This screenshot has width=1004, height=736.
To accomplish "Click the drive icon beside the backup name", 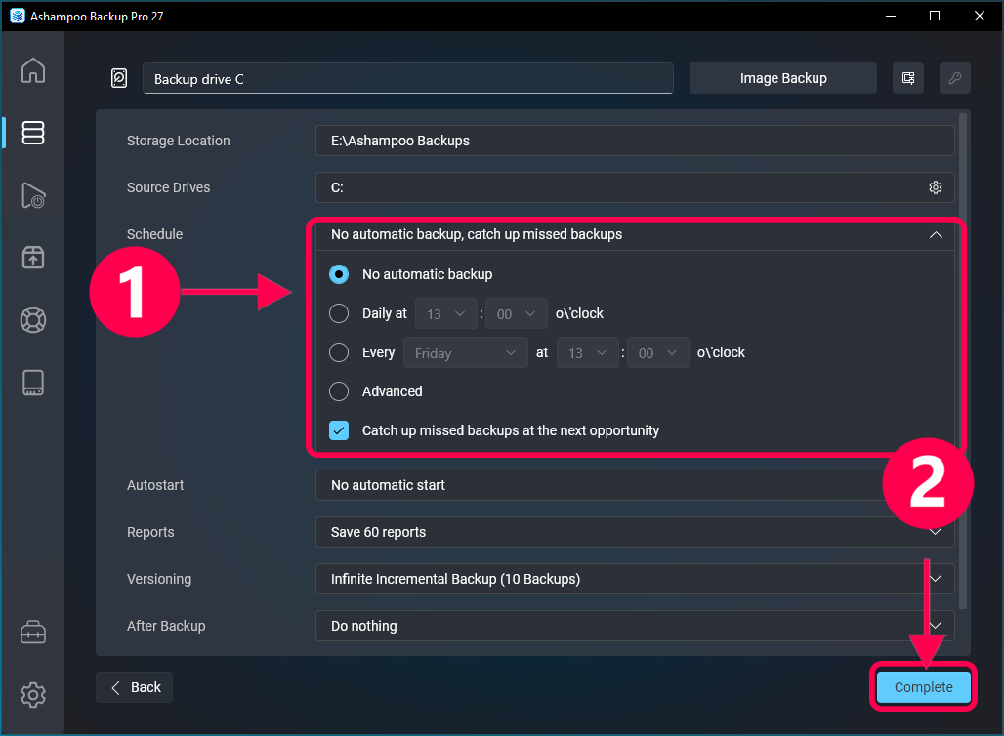I will (119, 78).
